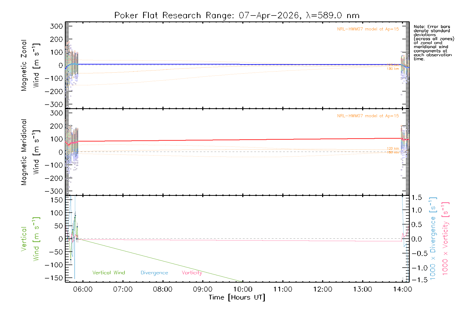This screenshot has width=465, height=310.
Task: Click the 'Time [Hours UT]' axis title
Action: 237,298
